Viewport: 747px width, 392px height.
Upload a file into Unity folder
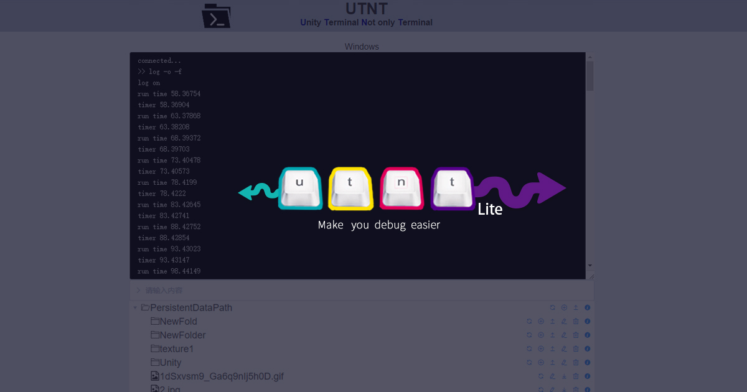pos(552,362)
